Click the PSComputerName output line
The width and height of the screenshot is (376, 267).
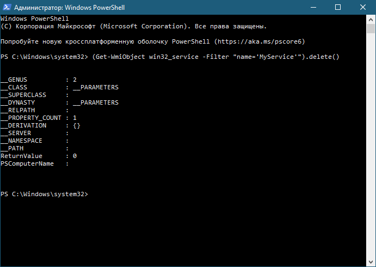point(34,164)
